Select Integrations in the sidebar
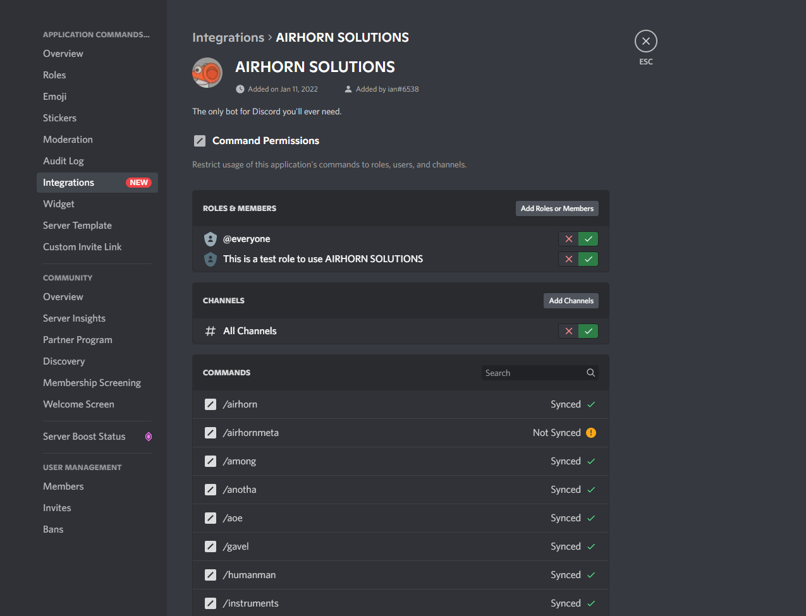 [x=97, y=183]
